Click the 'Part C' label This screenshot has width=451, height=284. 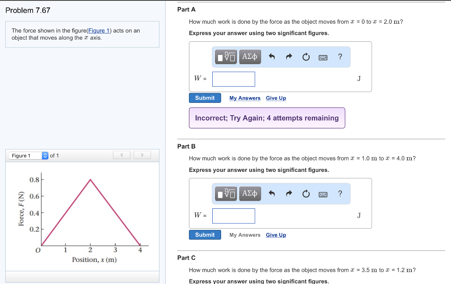[186, 258]
